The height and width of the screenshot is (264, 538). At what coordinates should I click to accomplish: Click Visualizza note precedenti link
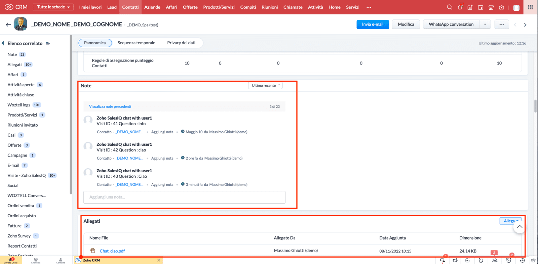point(110,106)
